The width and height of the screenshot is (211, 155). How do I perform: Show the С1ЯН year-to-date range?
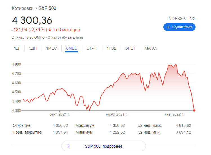tap(92, 48)
